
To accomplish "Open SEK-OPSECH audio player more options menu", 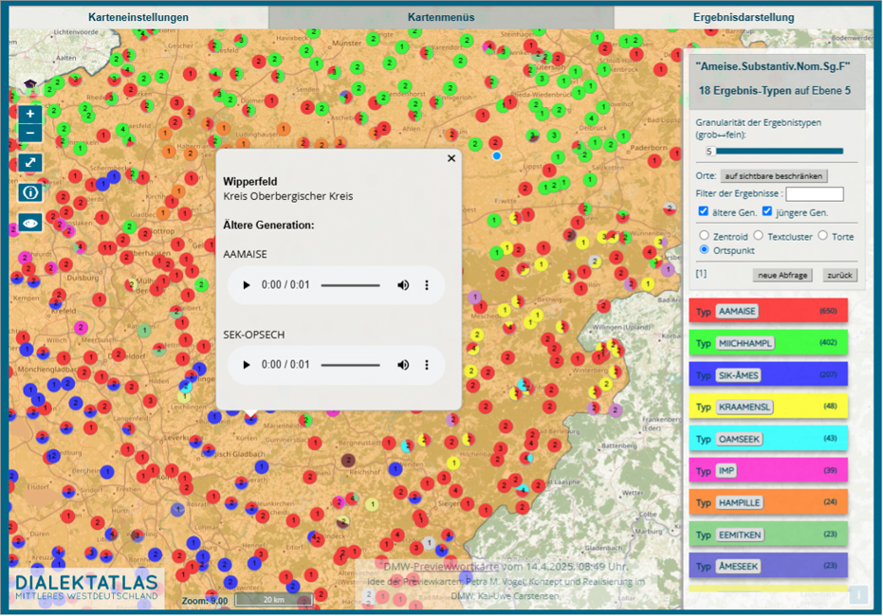I will (427, 365).
